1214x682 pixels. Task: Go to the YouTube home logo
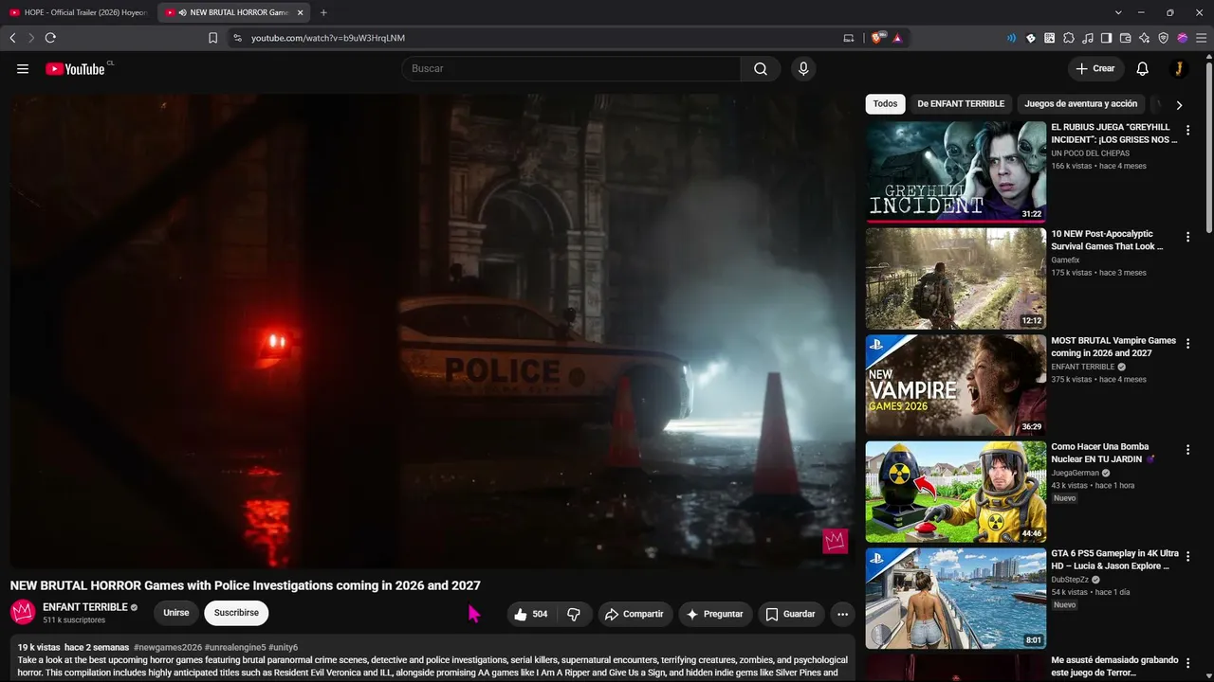pos(75,69)
